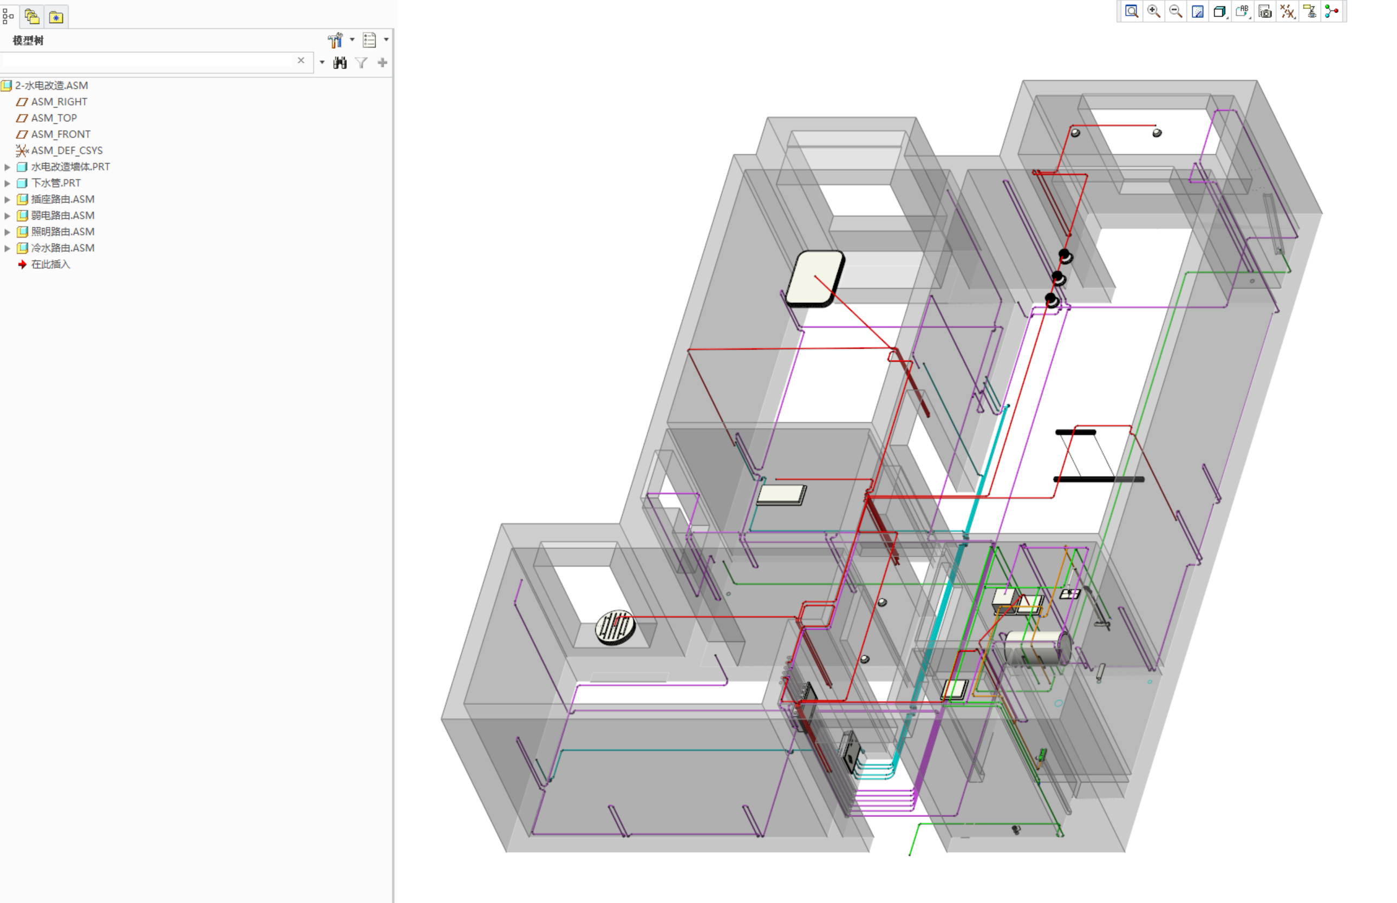Click the tree show list icon
The height and width of the screenshot is (903, 1397).
[369, 40]
